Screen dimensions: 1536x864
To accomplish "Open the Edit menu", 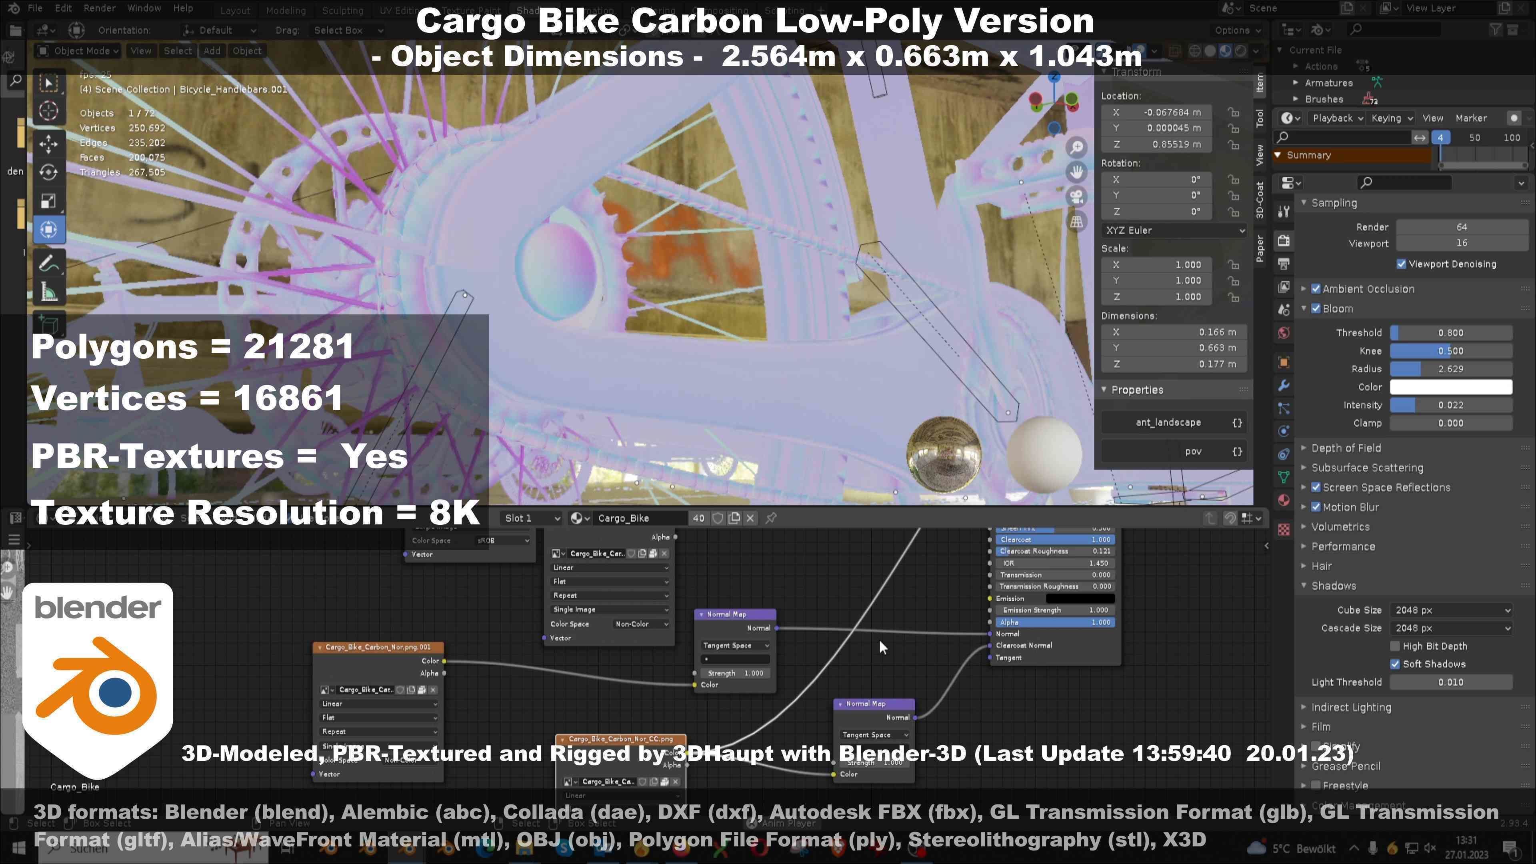I will pos(63,8).
